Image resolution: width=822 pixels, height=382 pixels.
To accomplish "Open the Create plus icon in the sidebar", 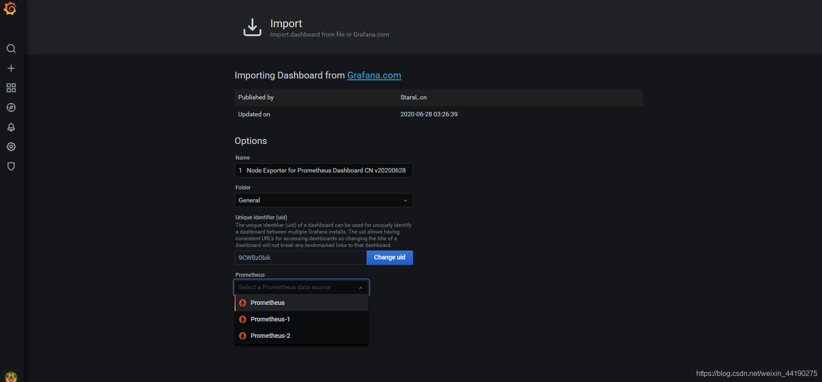I will pyautogui.click(x=11, y=68).
